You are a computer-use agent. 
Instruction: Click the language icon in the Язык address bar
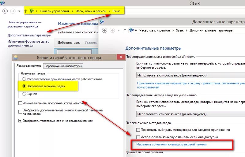[32, 11]
